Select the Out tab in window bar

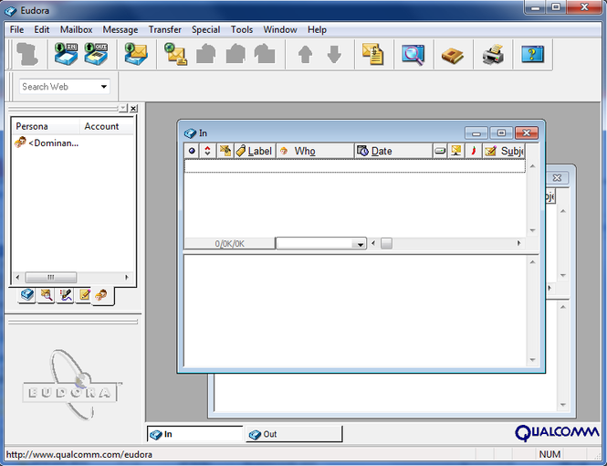tap(294, 434)
